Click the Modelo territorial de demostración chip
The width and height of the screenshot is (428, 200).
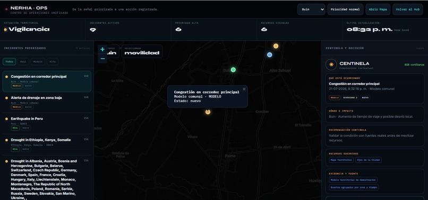(353, 180)
